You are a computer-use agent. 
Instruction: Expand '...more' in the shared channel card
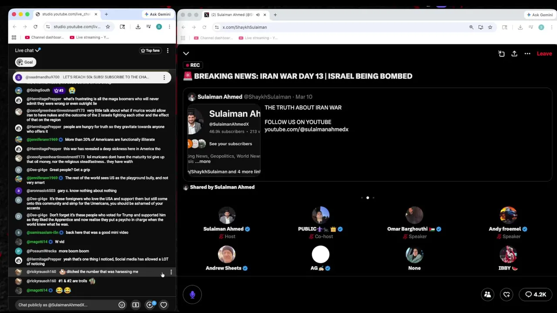(x=203, y=161)
